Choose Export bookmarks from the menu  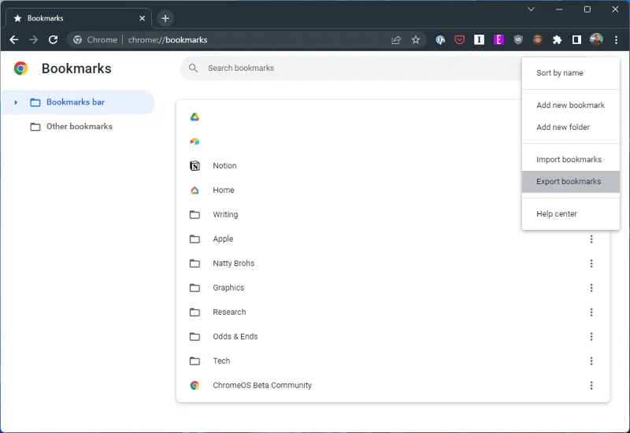tap(569, 182)
